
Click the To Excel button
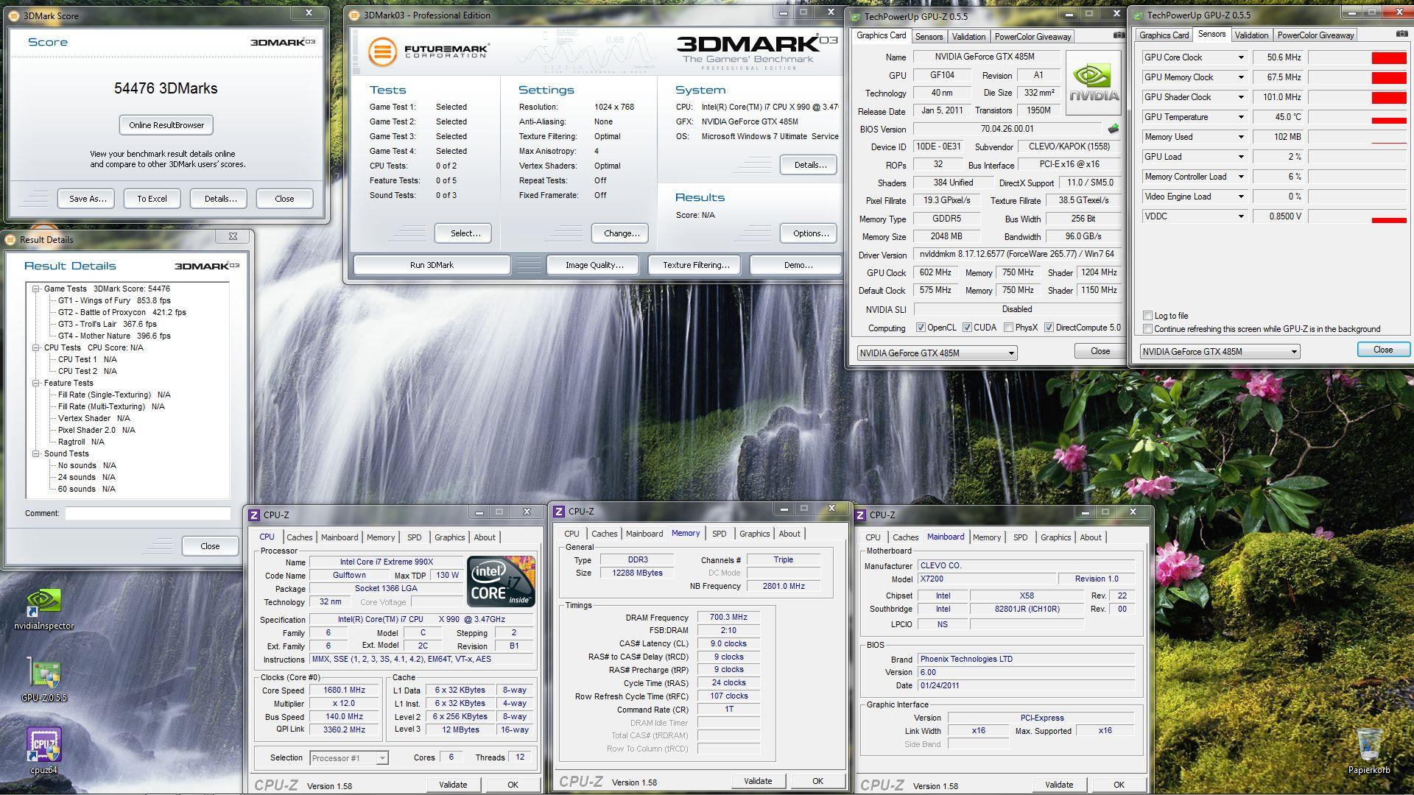click(x=152, y=199)
